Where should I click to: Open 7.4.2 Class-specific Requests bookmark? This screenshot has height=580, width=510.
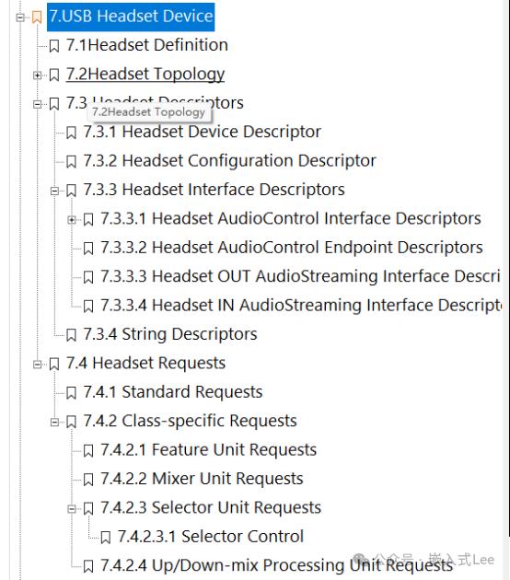pyautogui.click(x=190, y=421)
